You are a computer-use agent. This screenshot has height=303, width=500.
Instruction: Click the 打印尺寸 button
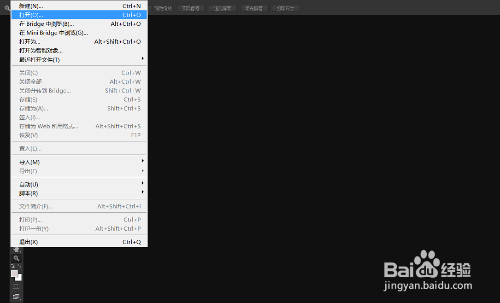click(286, 9)
